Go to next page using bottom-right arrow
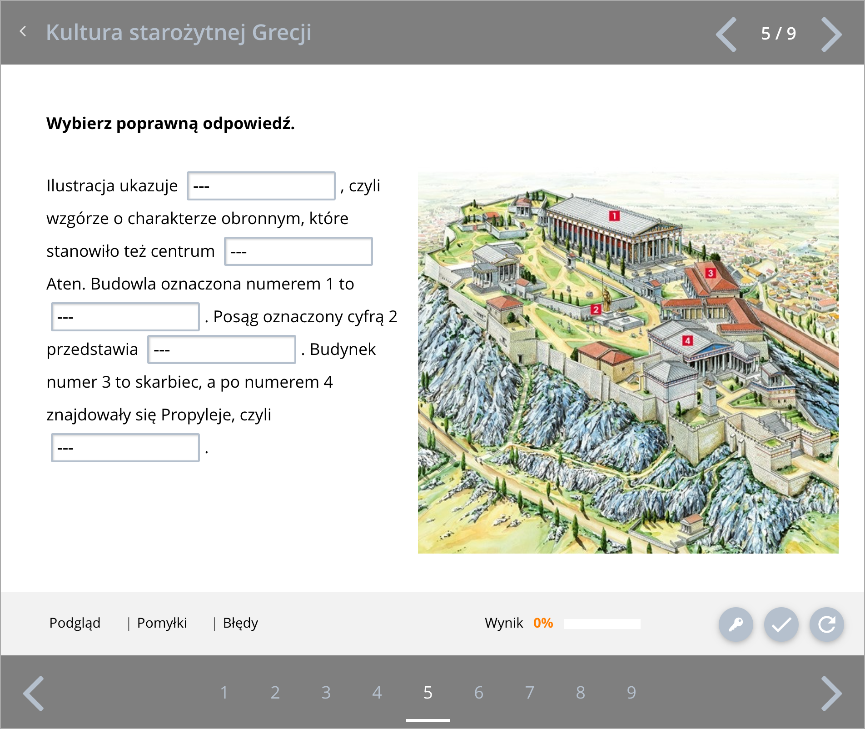 coord(831,693)
